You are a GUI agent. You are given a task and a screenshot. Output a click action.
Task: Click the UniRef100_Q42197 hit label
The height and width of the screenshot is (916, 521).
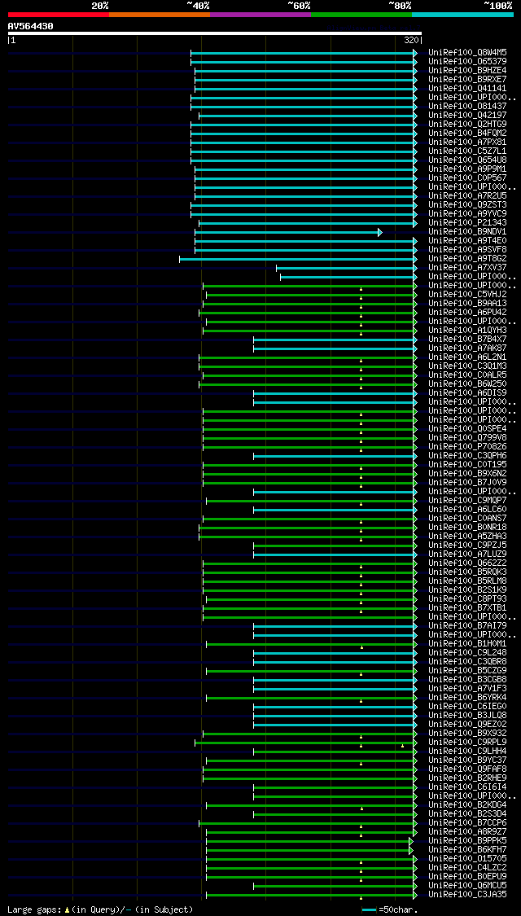467,115
